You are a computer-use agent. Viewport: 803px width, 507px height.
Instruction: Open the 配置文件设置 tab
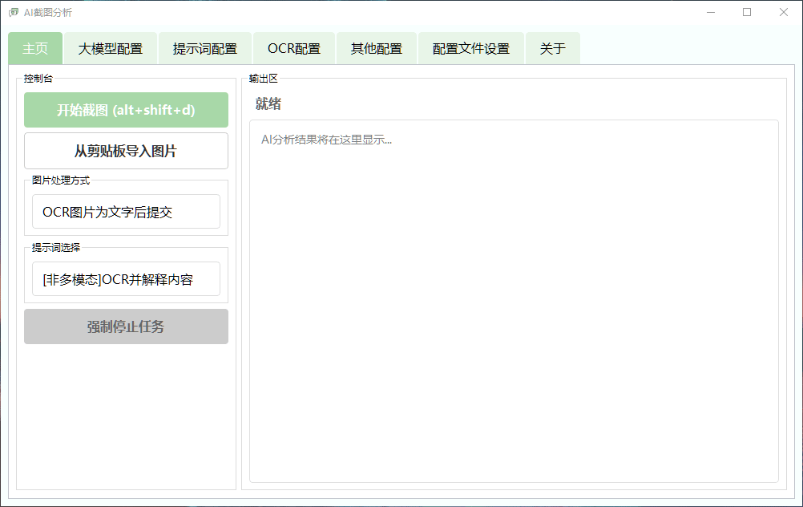click(x=471, y=49)
